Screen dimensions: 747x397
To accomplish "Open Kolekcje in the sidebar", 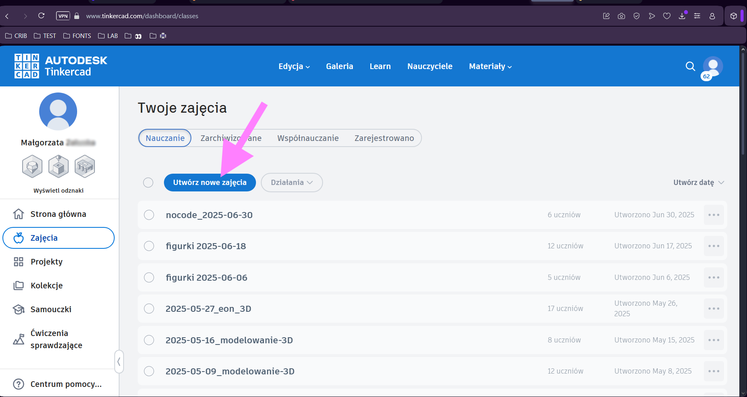I will [x=46, y=286].
